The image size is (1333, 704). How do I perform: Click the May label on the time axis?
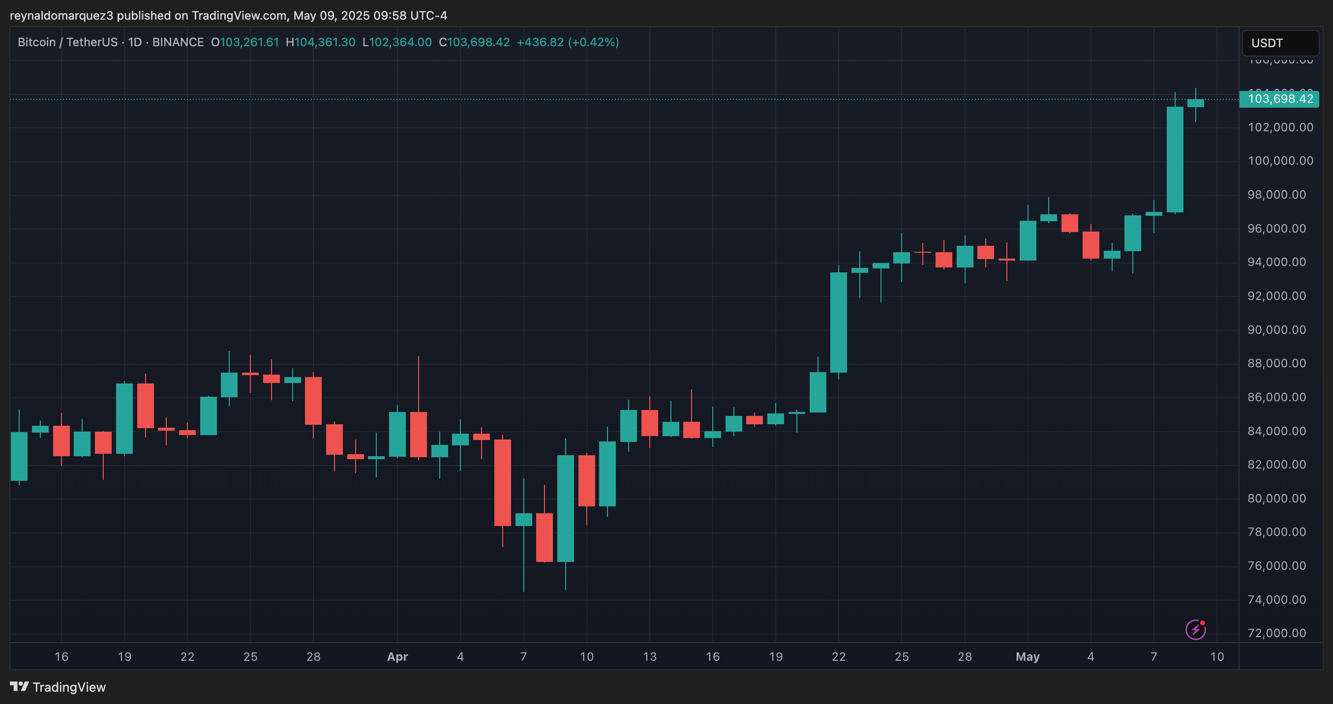pos(1028,656)
